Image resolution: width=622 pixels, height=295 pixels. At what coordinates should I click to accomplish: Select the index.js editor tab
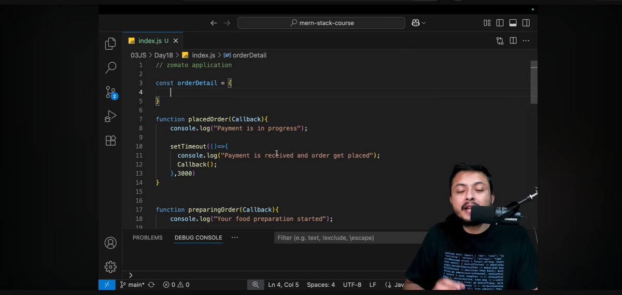(x=153, y=40)
